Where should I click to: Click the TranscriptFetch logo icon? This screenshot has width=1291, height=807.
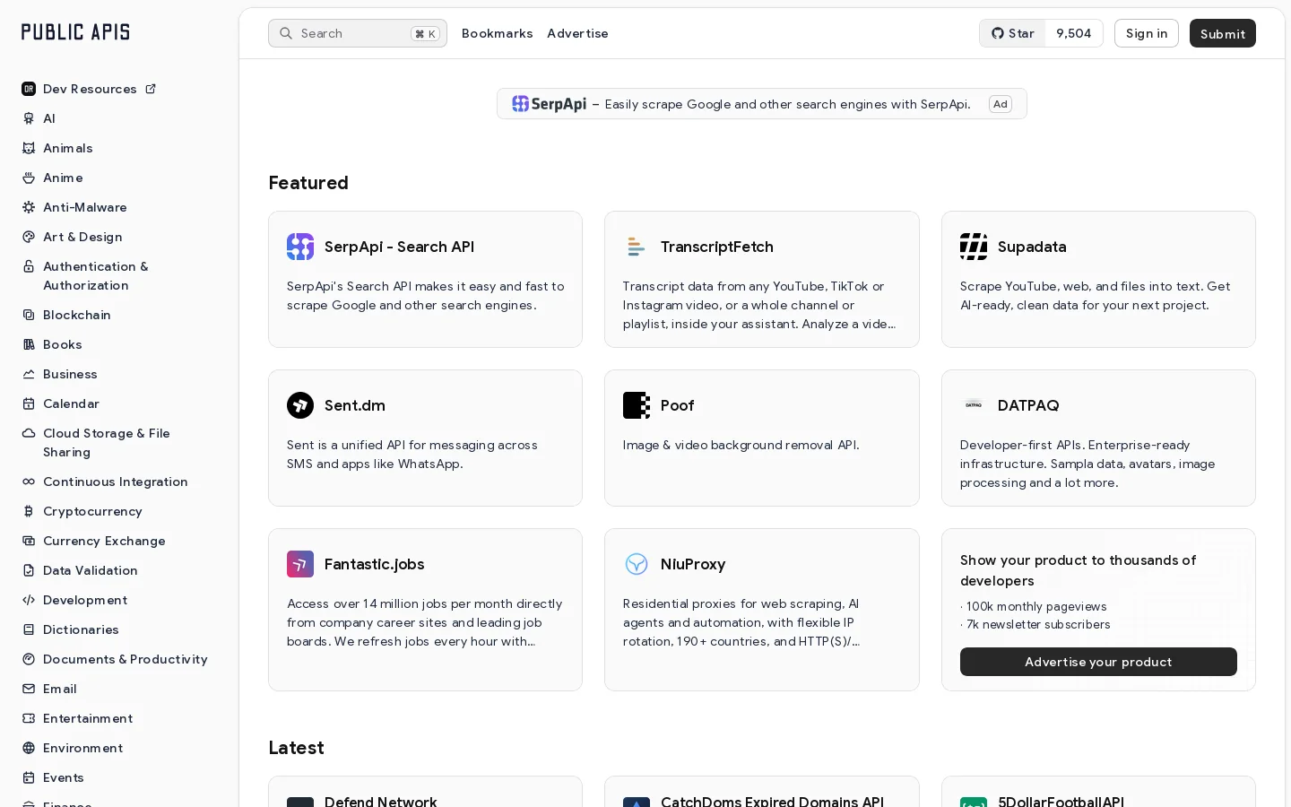click(637, 247)
